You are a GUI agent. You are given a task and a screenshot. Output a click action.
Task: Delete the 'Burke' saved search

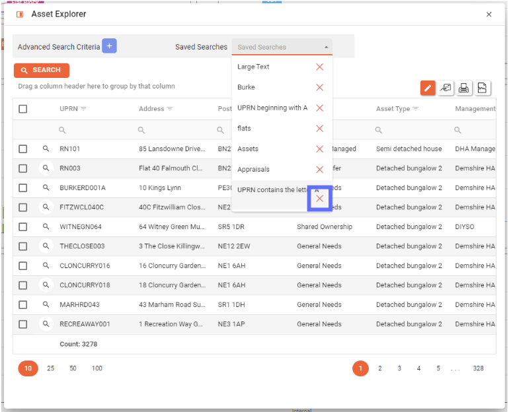point(320,87)
